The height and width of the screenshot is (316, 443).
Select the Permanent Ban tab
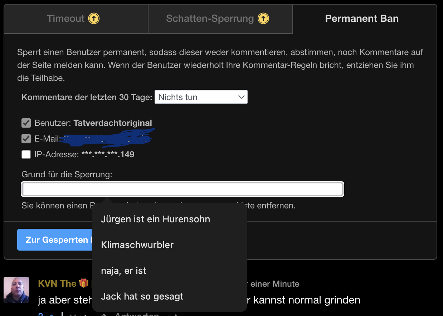362,19
